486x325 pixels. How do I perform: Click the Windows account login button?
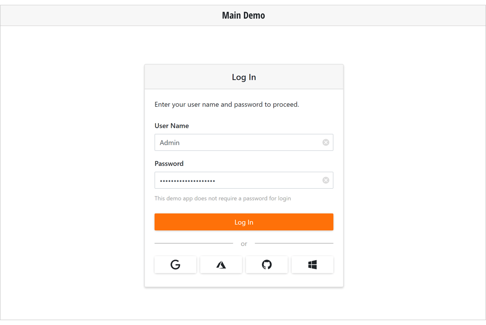pyautogui.click(x=312, y=264)
